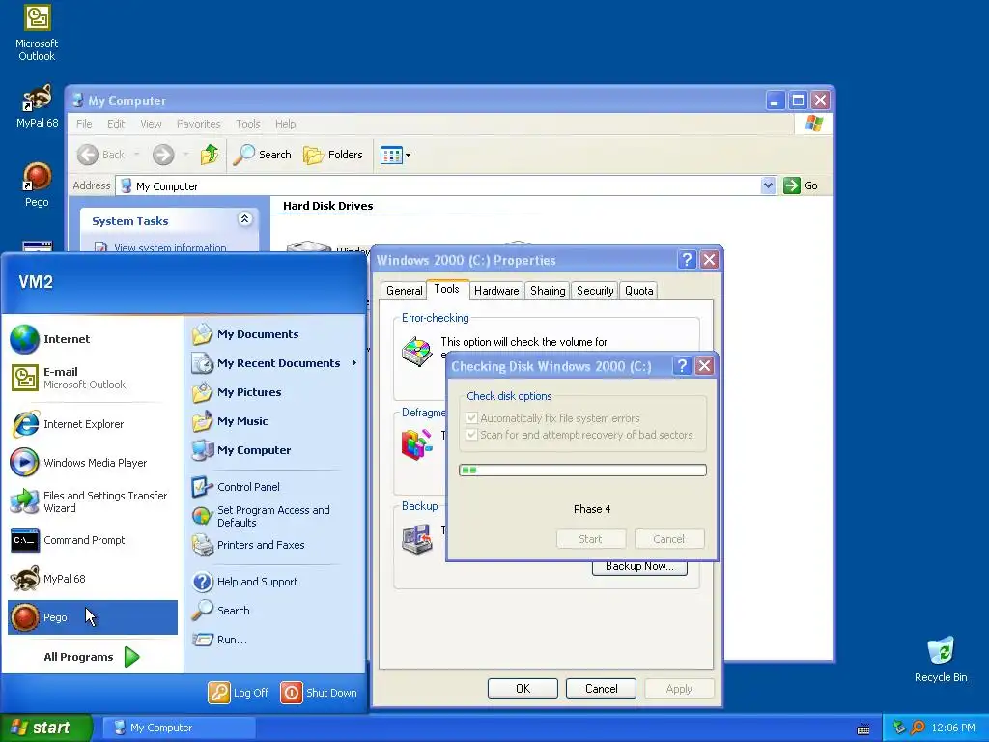Launch Pego from Start menu

[x=93, y=617]
